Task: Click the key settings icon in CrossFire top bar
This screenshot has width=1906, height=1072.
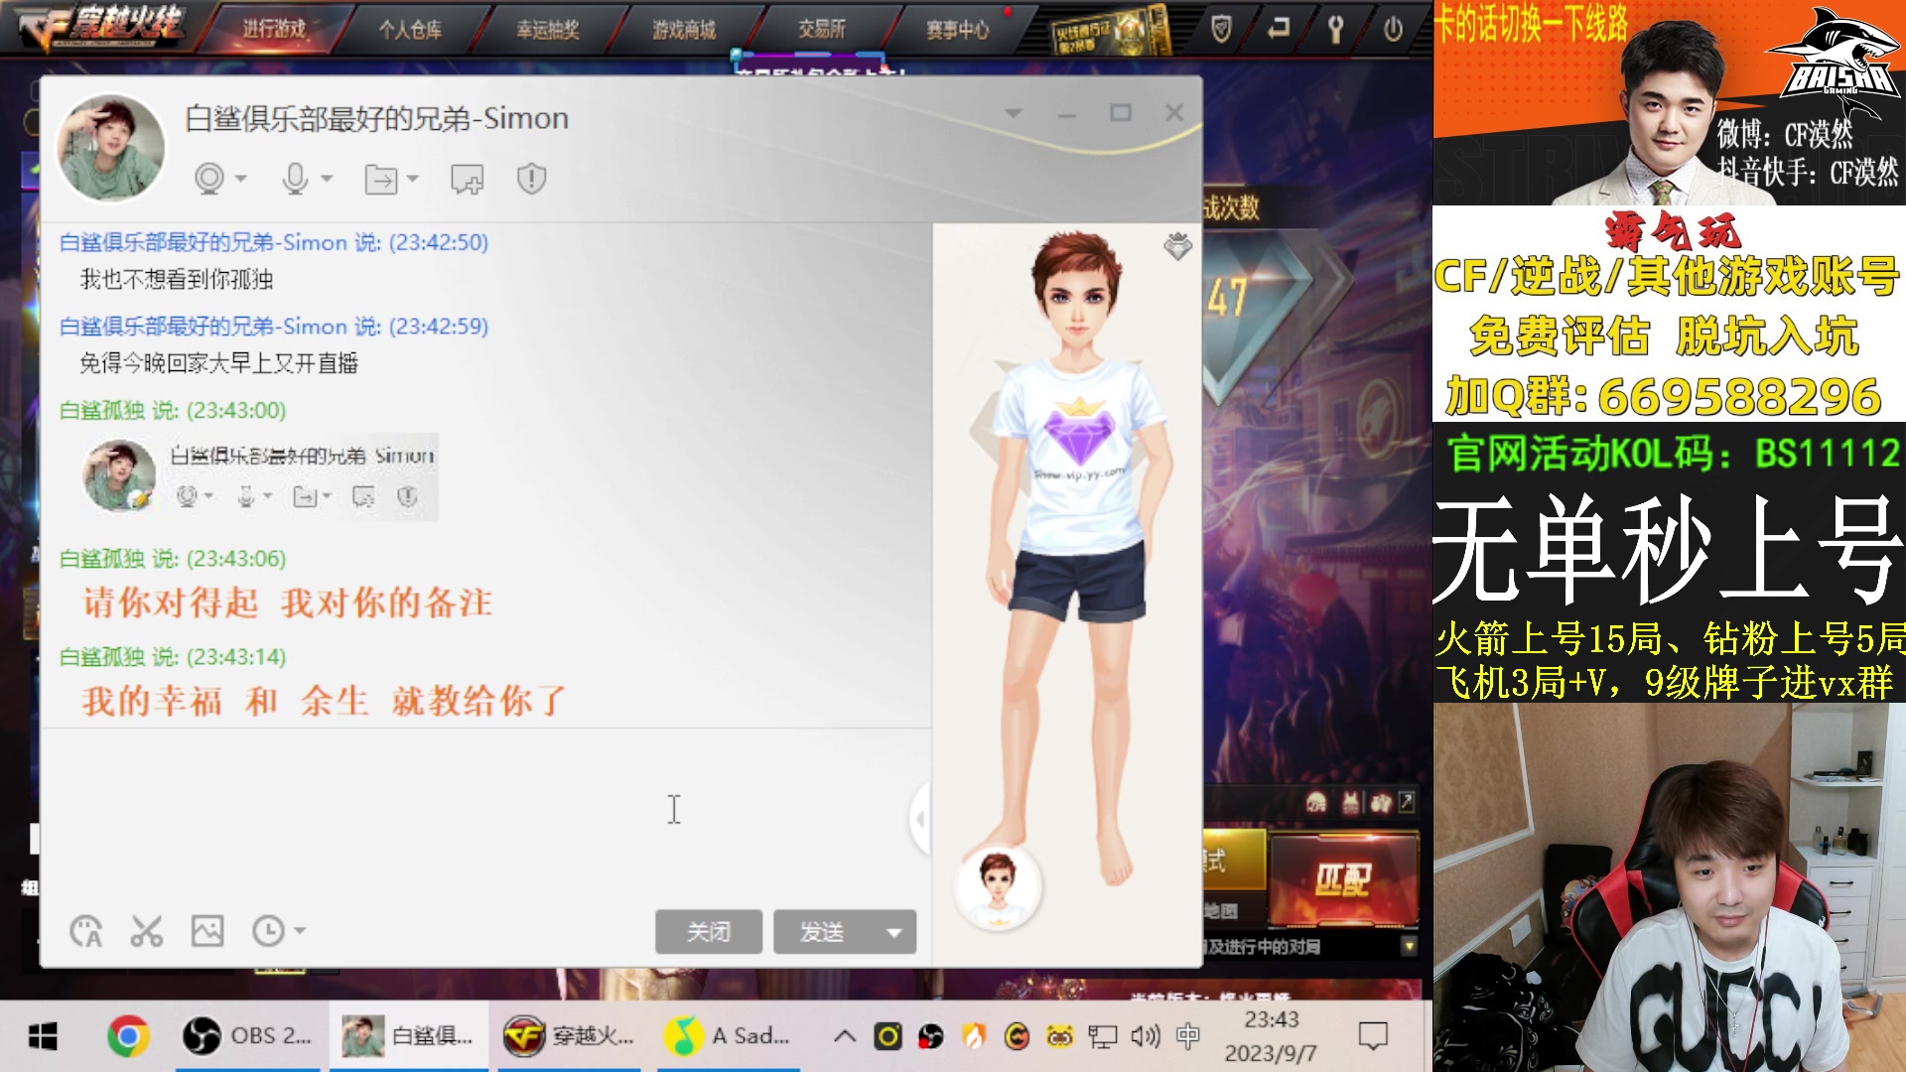Action: coord(1335,30)
